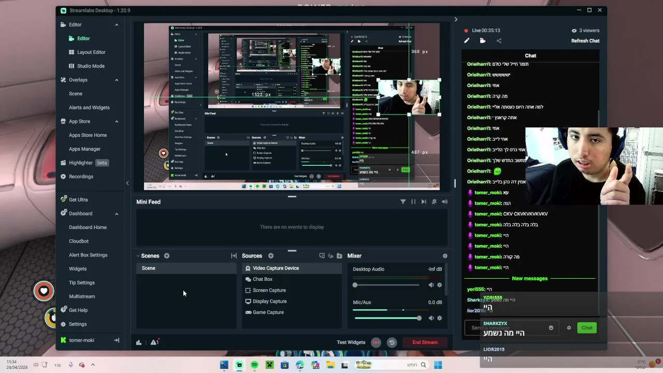Open Spotify from the taskbar

point(254,365)
